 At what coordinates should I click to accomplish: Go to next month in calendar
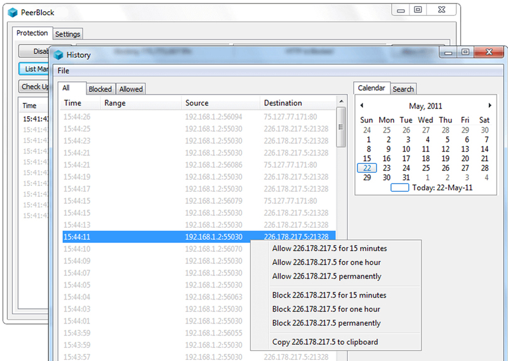(490, 105)
